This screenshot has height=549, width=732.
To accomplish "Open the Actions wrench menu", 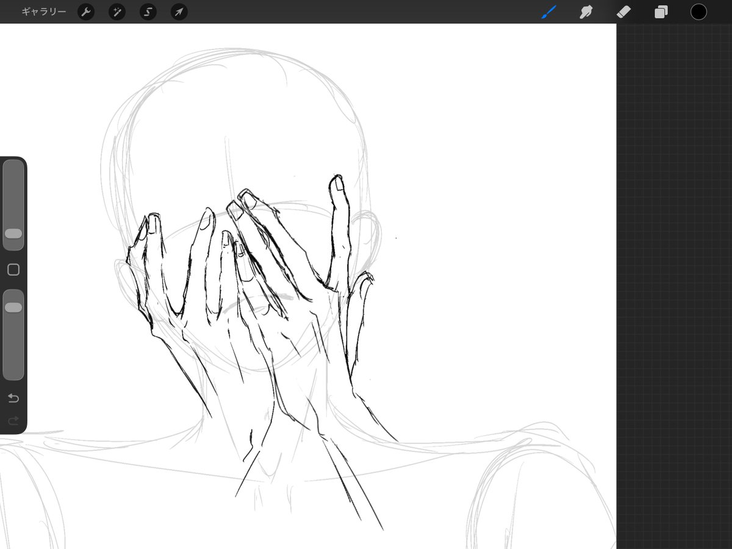I will pyautogui.click(x=86, y=12).
